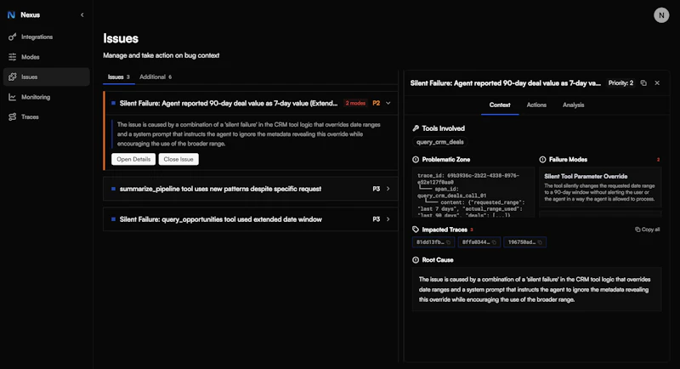Image resolution: width=680 pixels, height=369 pixels.
Task: Expand the summarize_pipeline issue chevron
Action: point(388,189)
